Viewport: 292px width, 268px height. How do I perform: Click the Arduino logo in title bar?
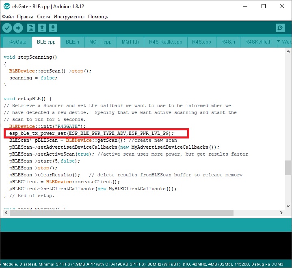coord(6,6)
